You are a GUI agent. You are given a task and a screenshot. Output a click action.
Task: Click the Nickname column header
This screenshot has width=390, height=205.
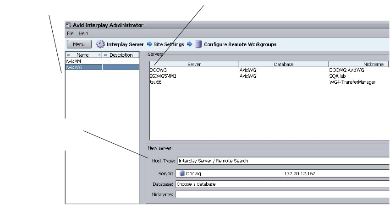point(359,64)
